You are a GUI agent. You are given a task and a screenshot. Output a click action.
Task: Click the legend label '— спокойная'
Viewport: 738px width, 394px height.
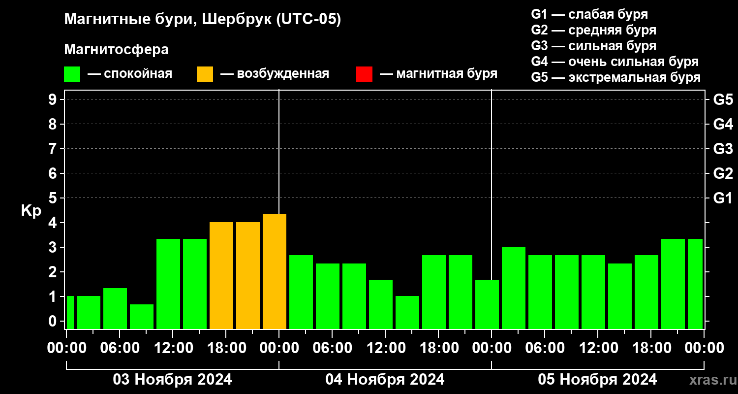coord(130,74)
